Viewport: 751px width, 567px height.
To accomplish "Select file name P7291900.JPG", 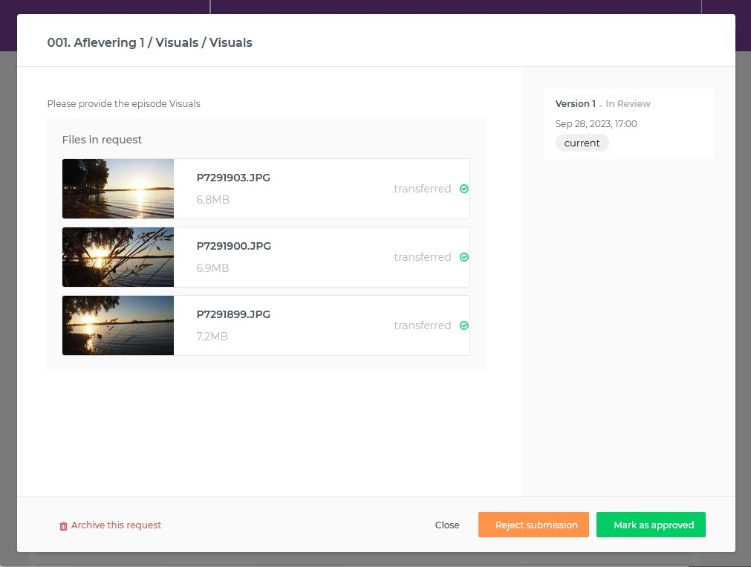I will coord(234,246).
